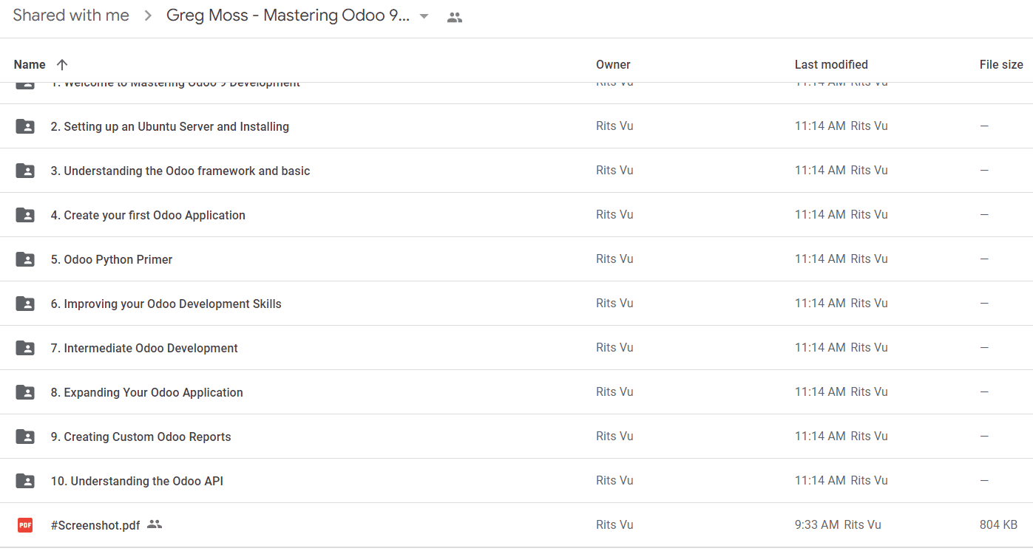Select '3. Understanding the Odoo framework and basic'

click(x=180, y=171)
